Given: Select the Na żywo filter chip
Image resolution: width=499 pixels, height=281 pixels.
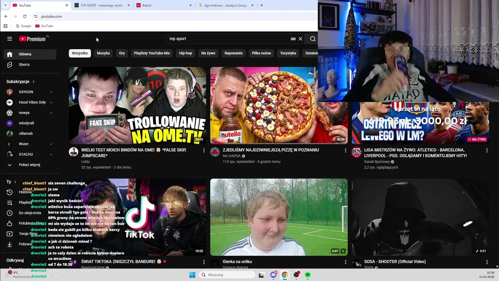Looking at the screenshot, I should pos(208,53).
